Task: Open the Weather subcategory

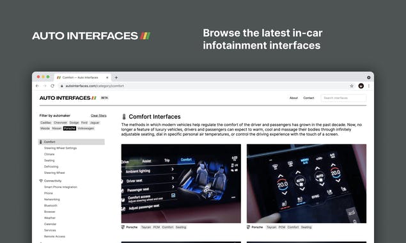Action: pos(50,218)
